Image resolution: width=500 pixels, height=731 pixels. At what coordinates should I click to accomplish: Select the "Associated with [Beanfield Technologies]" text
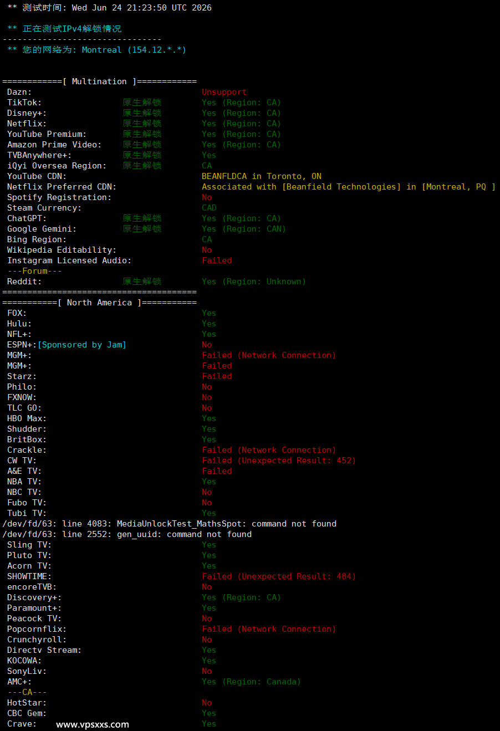pos(302,187)
